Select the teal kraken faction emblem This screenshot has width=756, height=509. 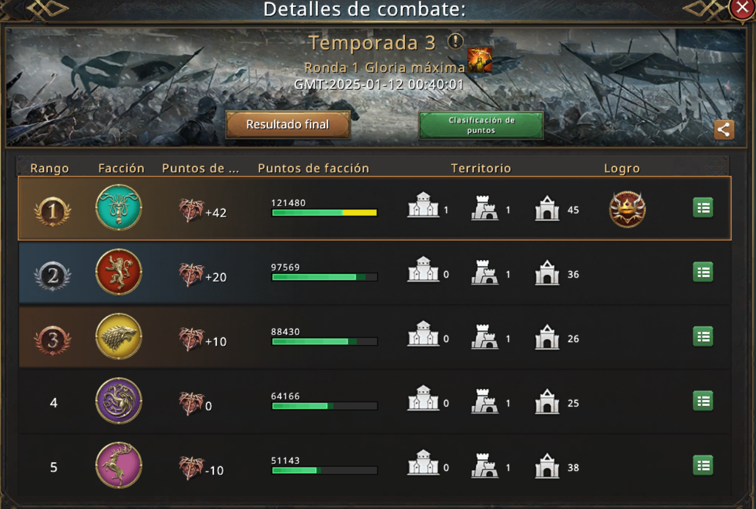tap(119, 208)
